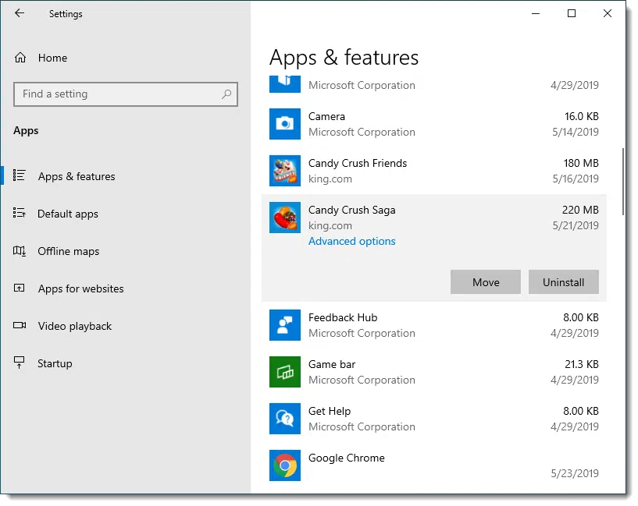Click the 16.0 KB size value
638x506 pixels.
coord(582,116)
